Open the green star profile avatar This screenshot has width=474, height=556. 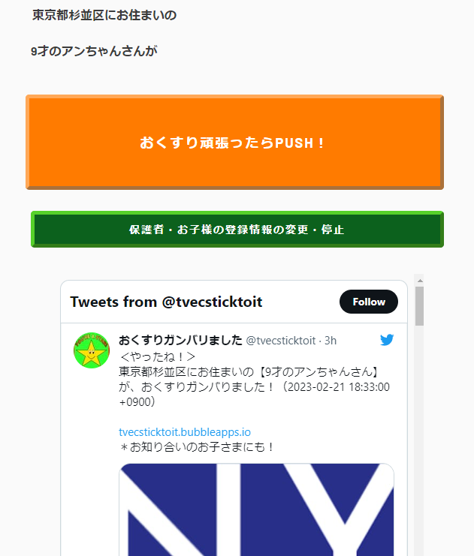pos(92,350)
